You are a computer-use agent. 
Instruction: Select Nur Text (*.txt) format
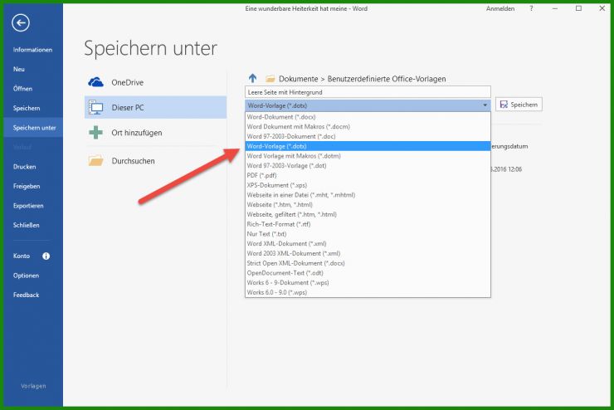(368, 234)
